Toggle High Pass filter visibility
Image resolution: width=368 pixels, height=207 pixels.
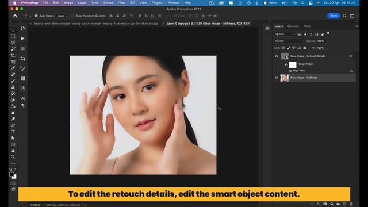(290, 71)
